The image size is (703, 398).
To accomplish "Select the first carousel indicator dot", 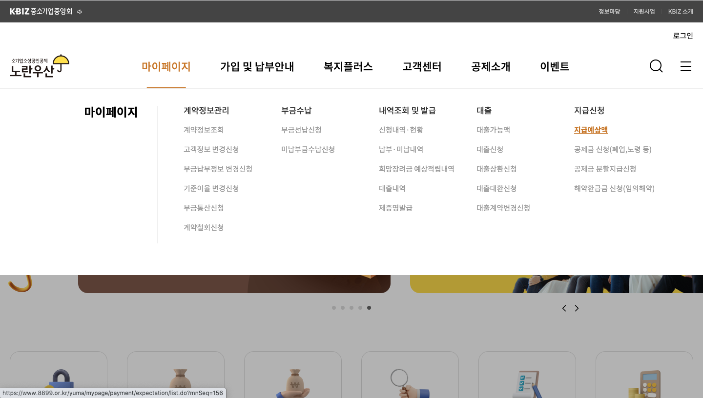I will tap(334, 308).
